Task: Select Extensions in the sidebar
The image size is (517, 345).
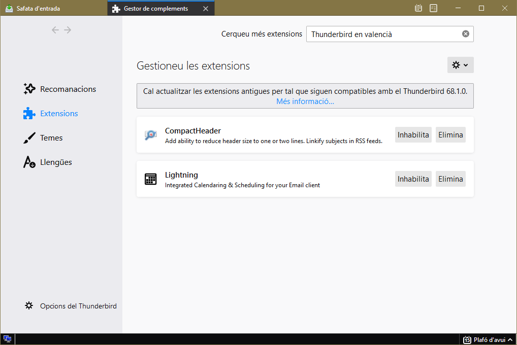Action: coord(51,113)
